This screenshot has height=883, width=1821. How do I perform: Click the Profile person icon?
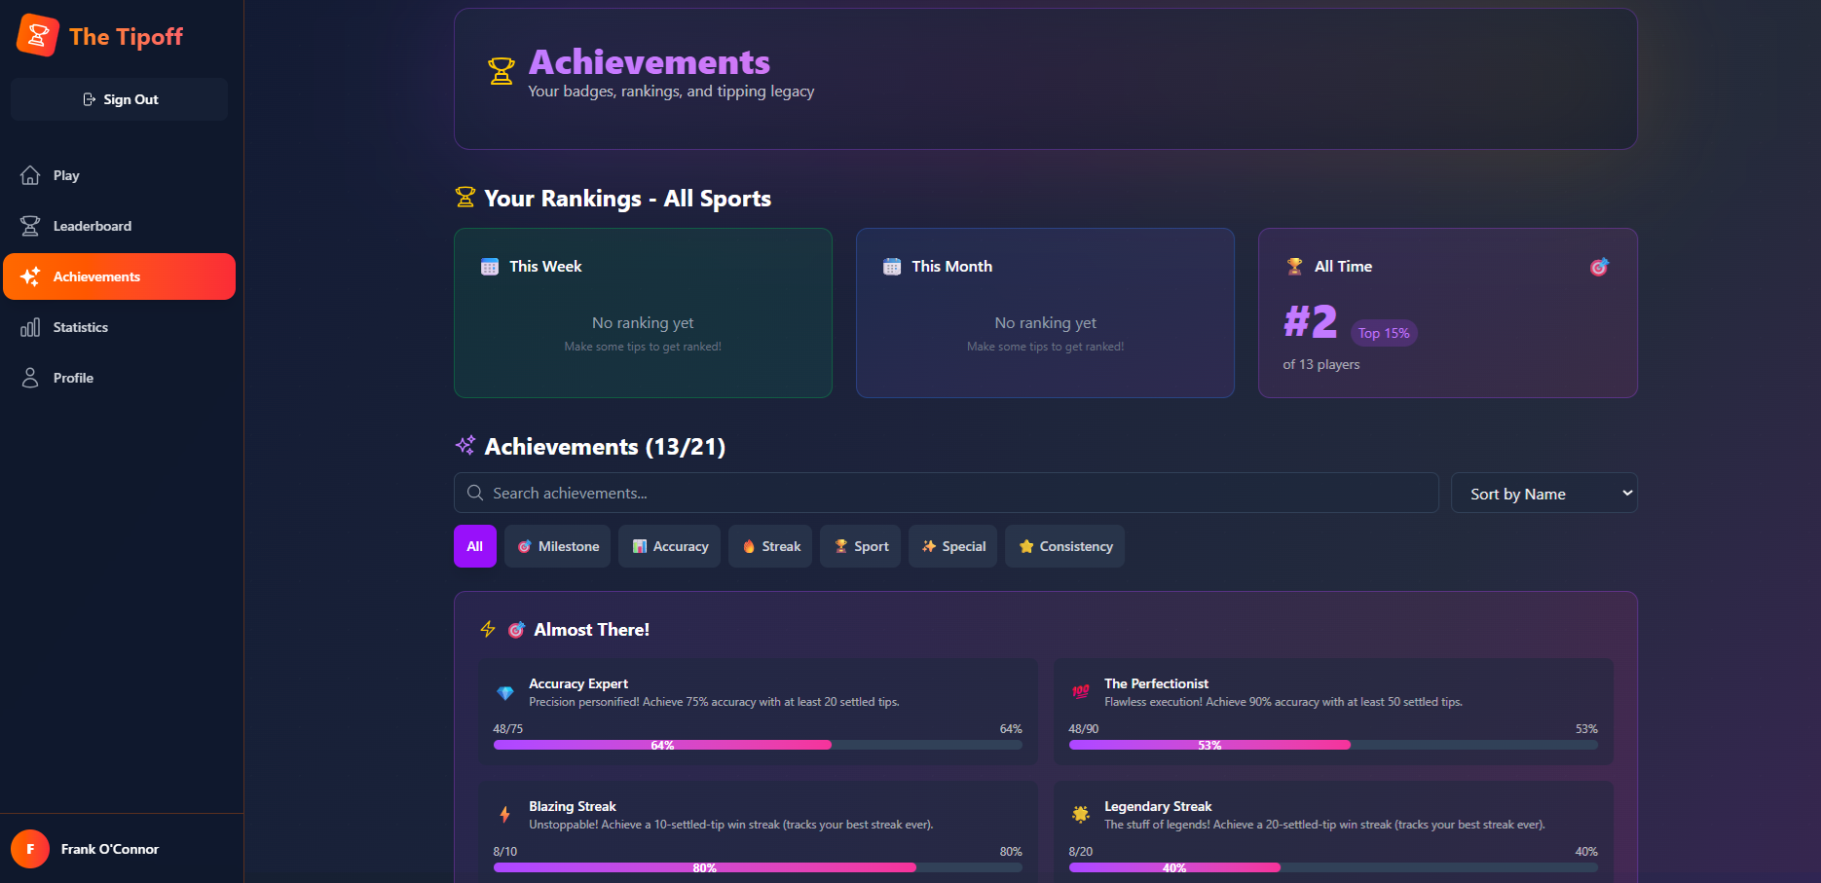(x=30, y=378)
